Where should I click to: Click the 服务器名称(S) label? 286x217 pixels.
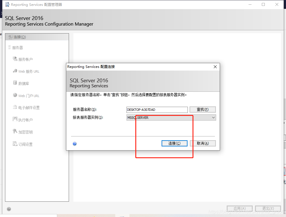[85, 109]
